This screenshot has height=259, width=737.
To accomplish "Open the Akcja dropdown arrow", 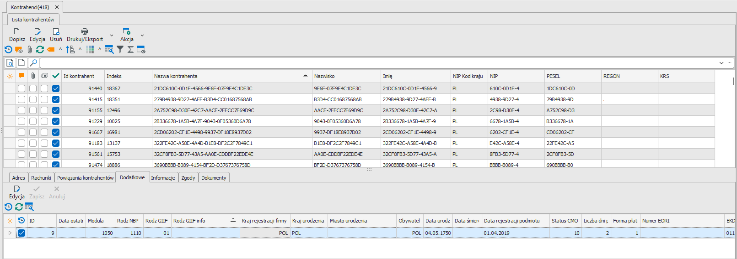I will point(142,36).
